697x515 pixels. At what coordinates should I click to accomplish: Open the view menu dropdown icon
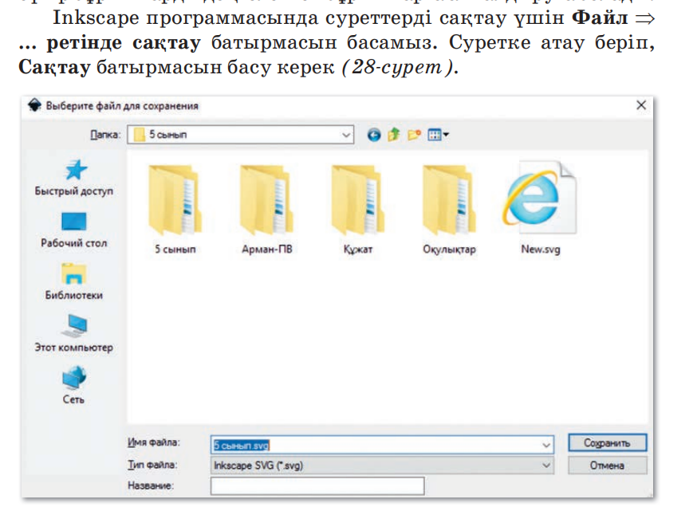coord(438,134)
